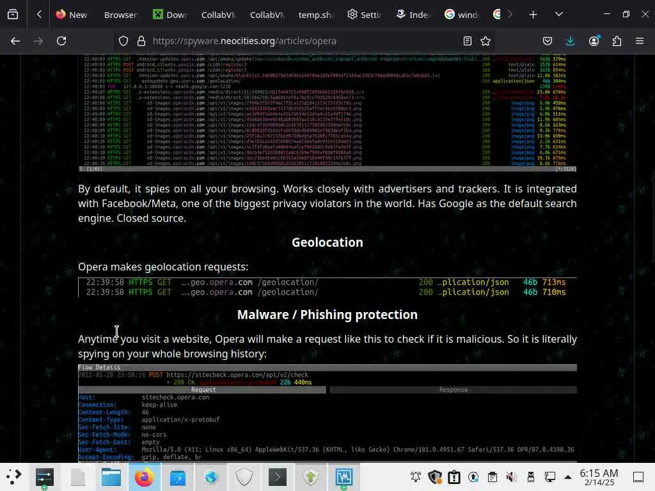Open the Pocket save button
Screen dimensions: 655x491
(548, 41)
